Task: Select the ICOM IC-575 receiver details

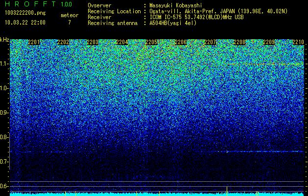Action: pos(196,17)
